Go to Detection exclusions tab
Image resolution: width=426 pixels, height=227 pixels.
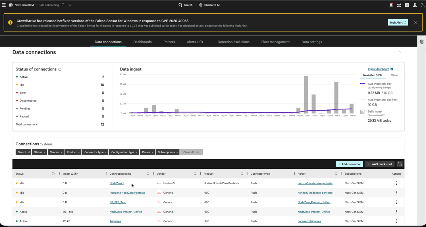click(x=233, y=42)
